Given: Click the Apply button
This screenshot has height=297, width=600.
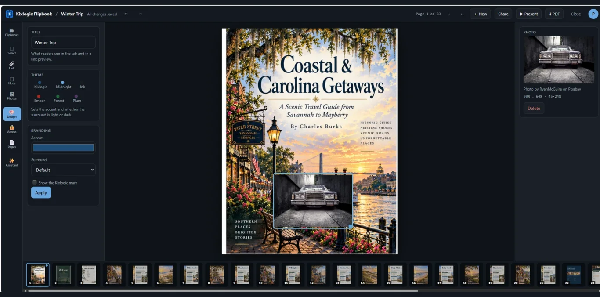Looking at the screenshot, I should pos(41,192).
